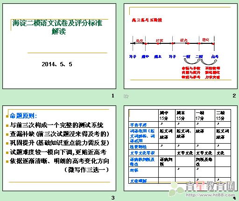Click the red heading on slide 2
The width and height of the screenshot is (239, 201).
pos(147,20)
